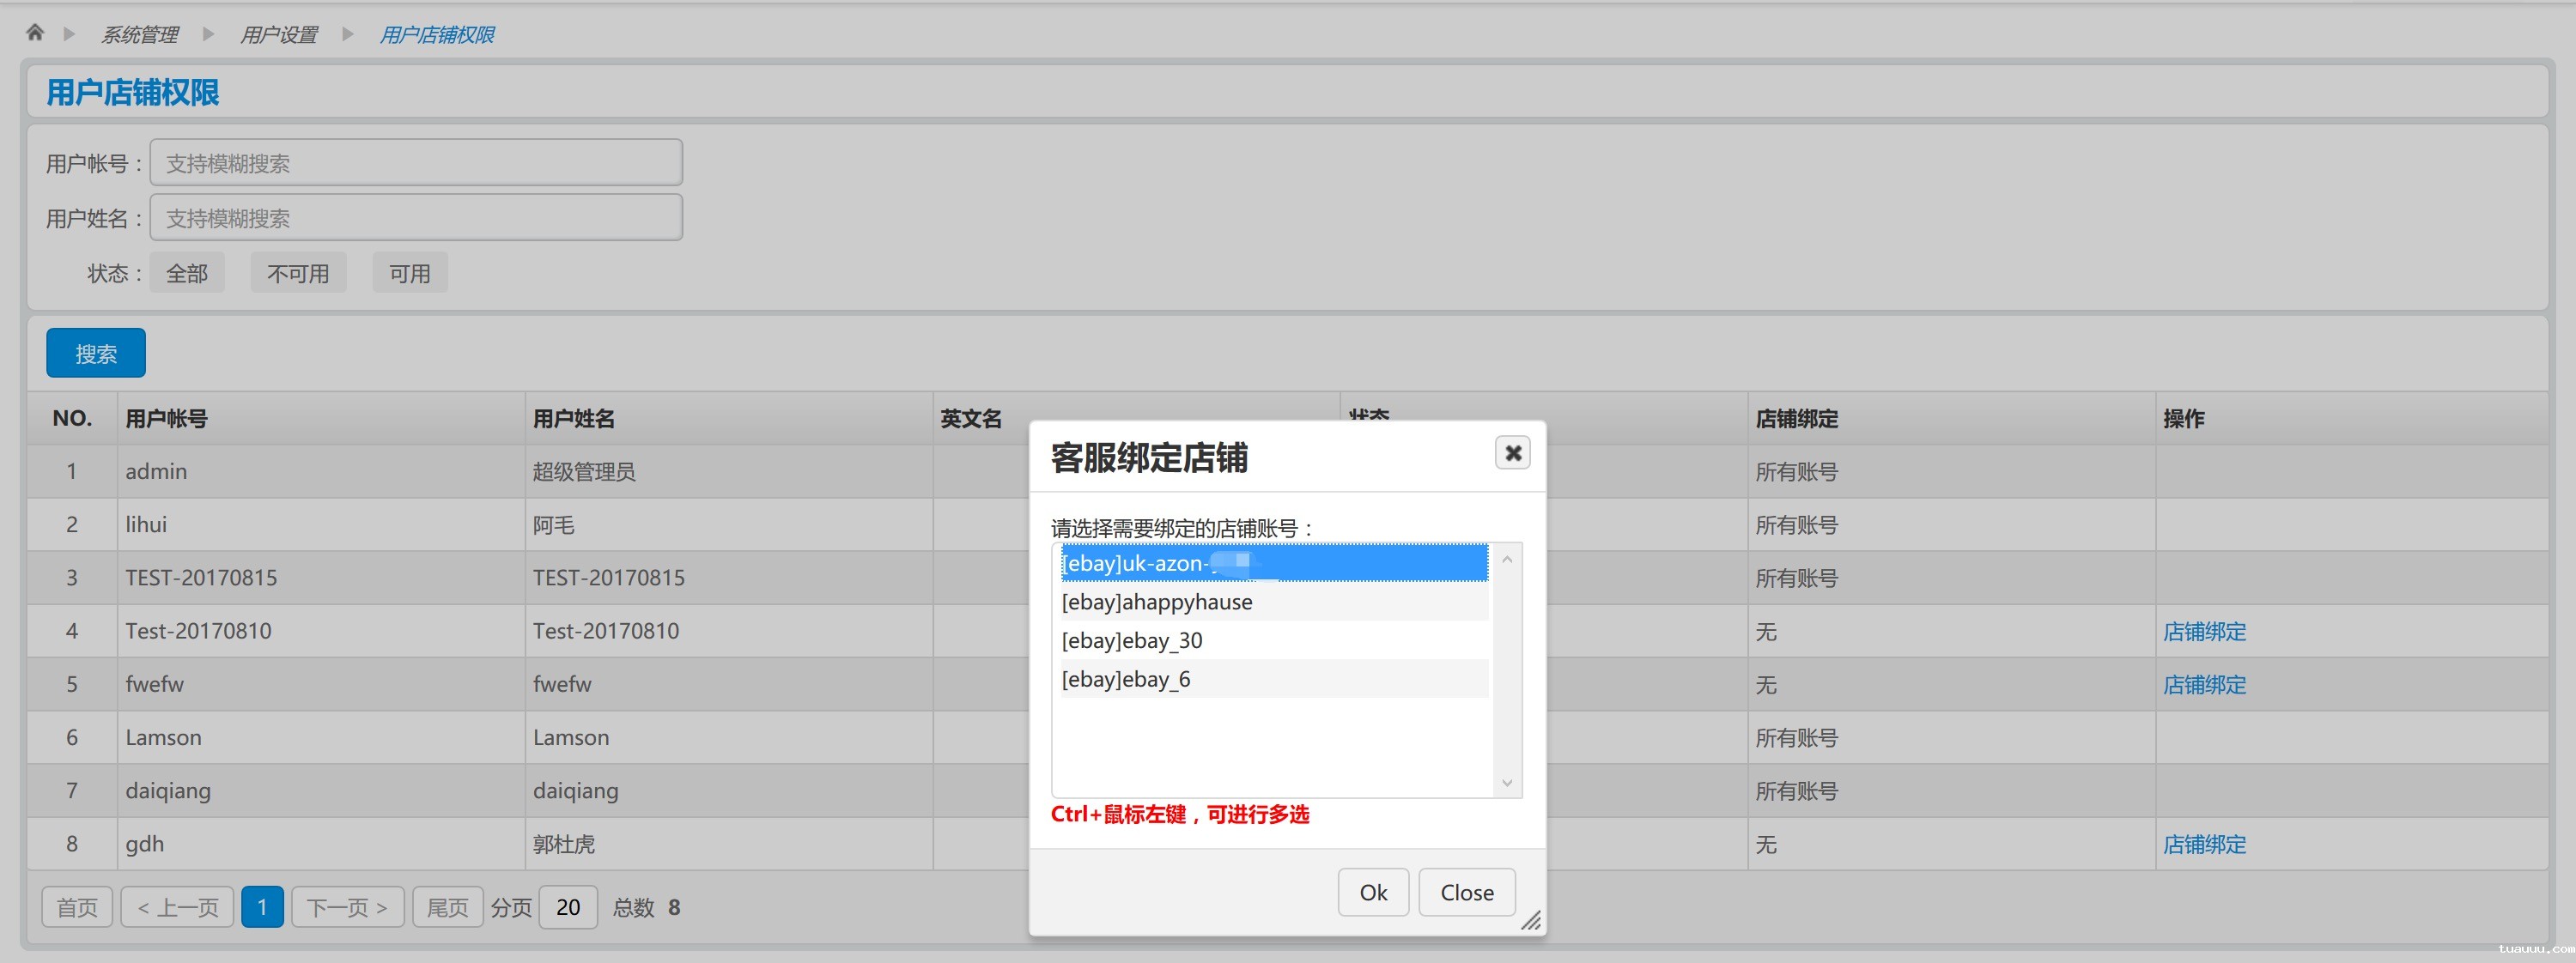Click dialog resize grip corner
This screenshot has width=2576, height=963.
click(x=1531, y=921)
